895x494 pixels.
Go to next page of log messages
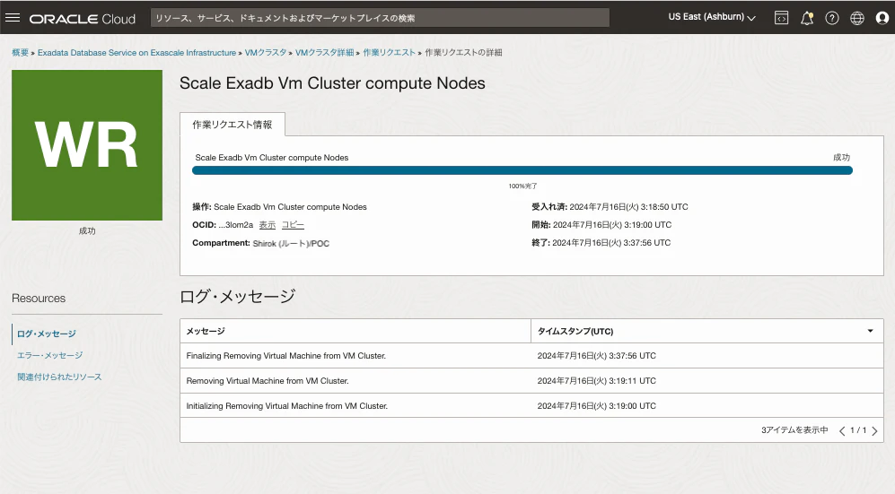(874, 430)
